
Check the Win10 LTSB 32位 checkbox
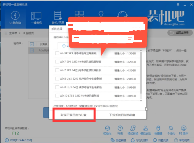pos(57,96)
